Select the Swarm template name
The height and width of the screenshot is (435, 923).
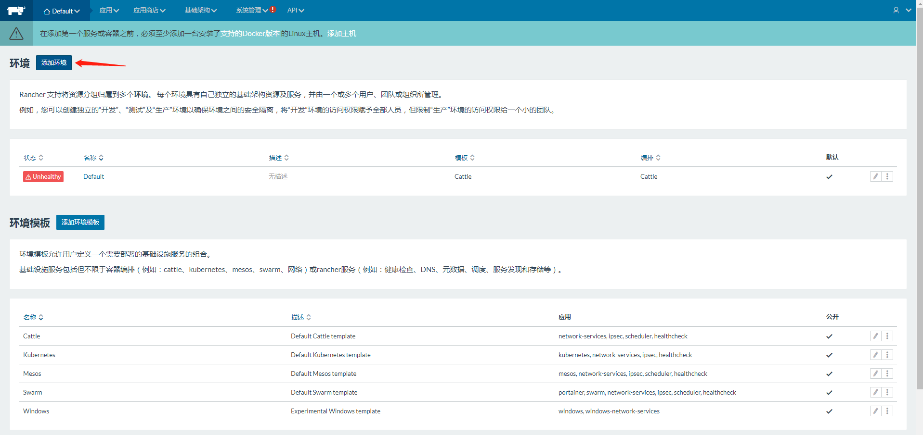click(x=33, y=392)
